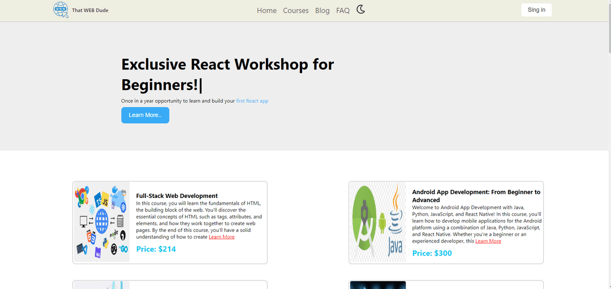Image resolution: width=611 pixels, height=289 pixels.
Task: Click the Android App Development course image
Action: coord(377,222)
